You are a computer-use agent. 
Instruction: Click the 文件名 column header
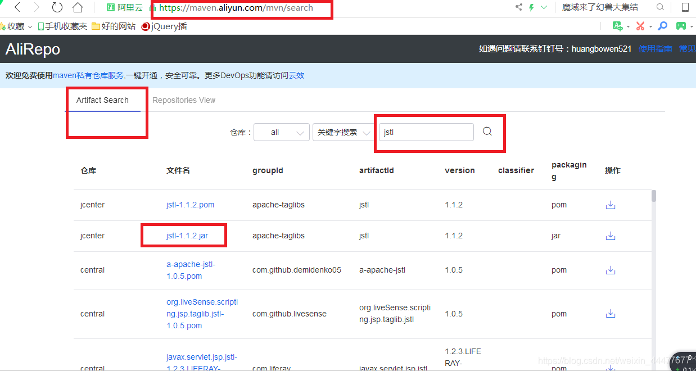click(178, 170)
